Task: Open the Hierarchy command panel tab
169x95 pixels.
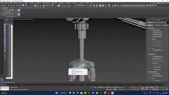Action: tap(154, 20)
